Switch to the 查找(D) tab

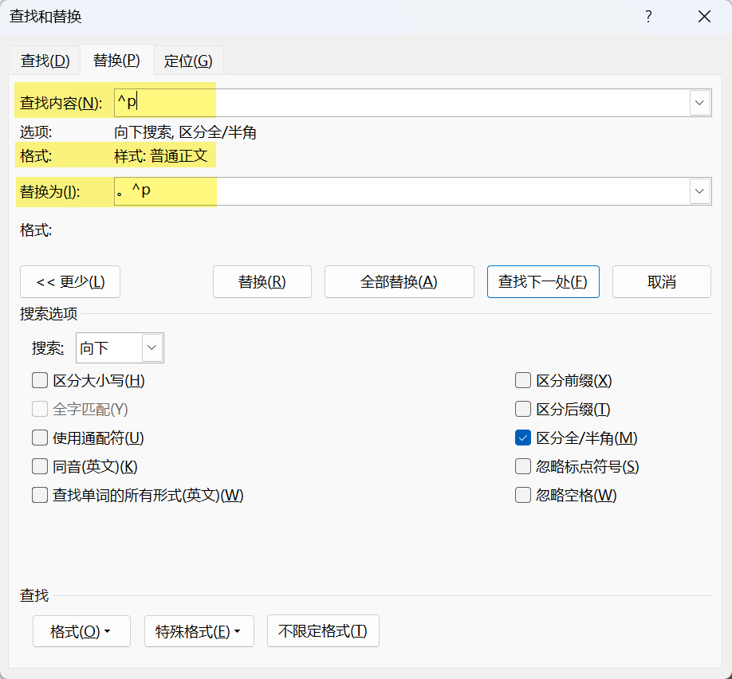point(45,61)
